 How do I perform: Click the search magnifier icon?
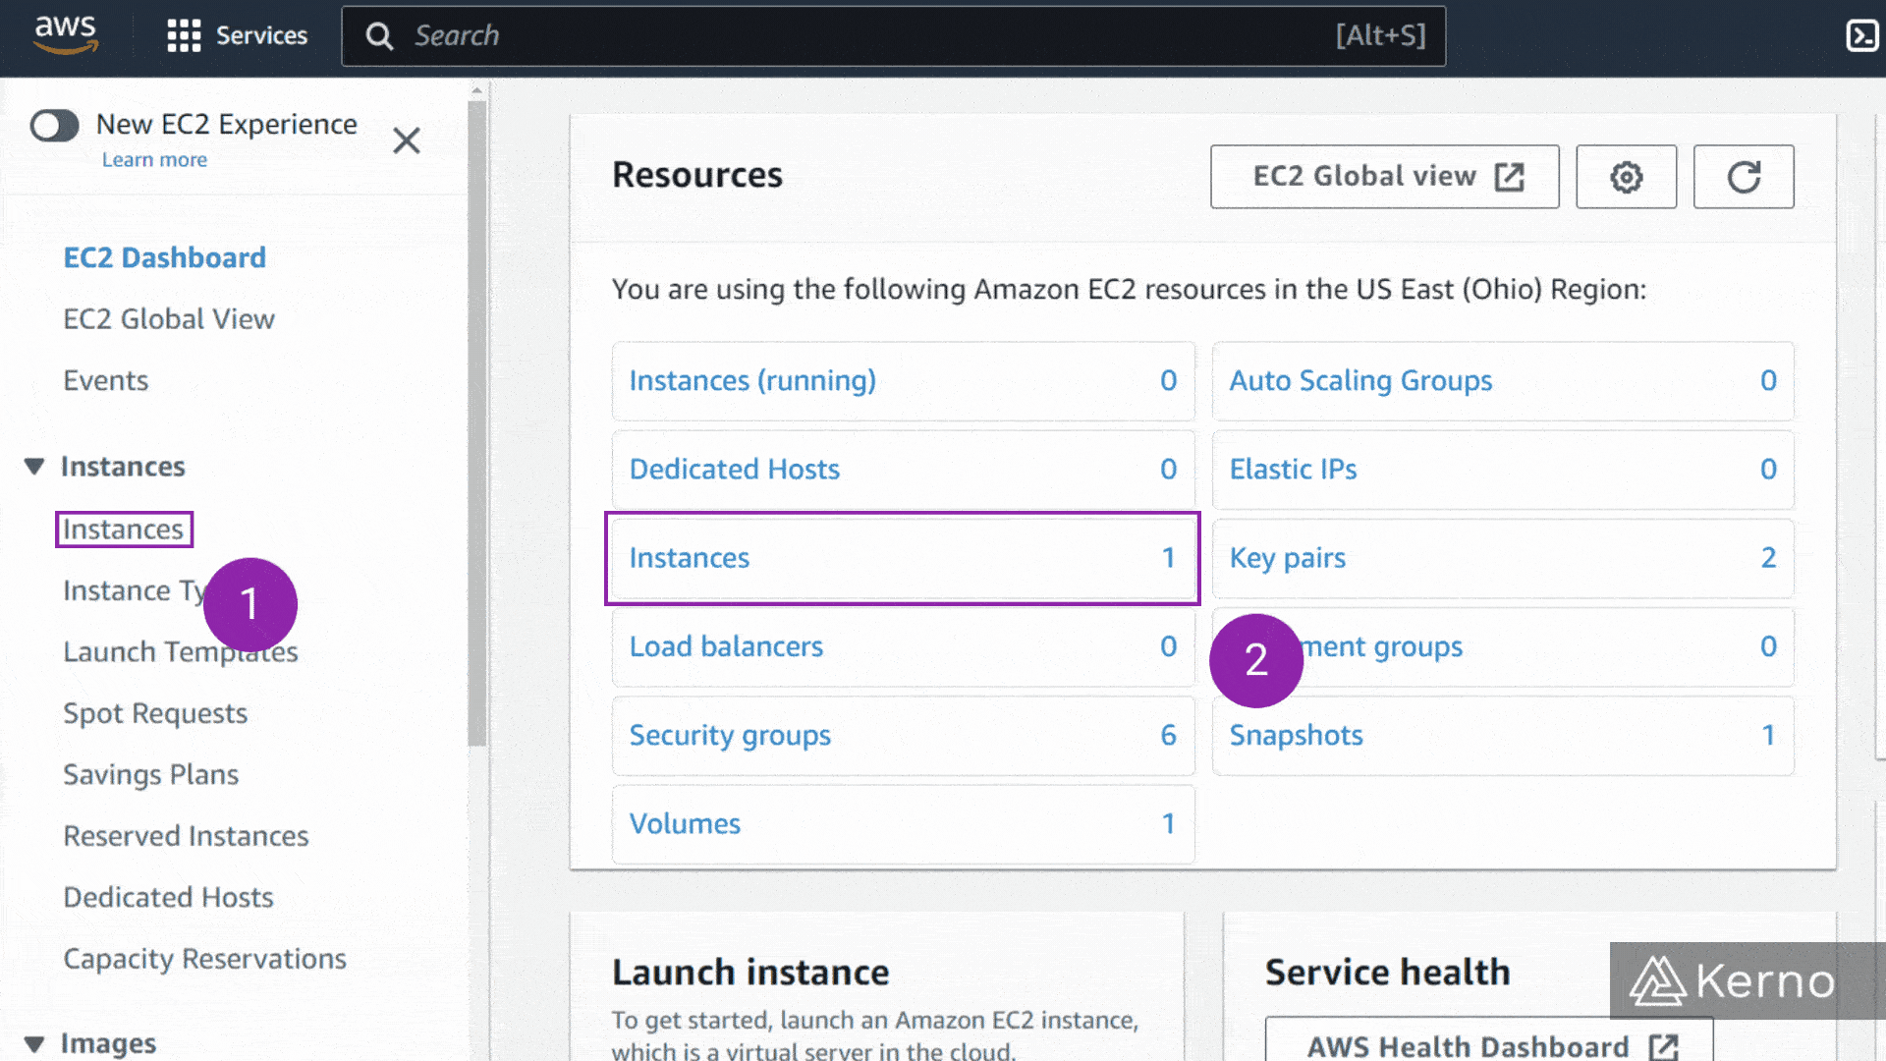tap(379, 36)
